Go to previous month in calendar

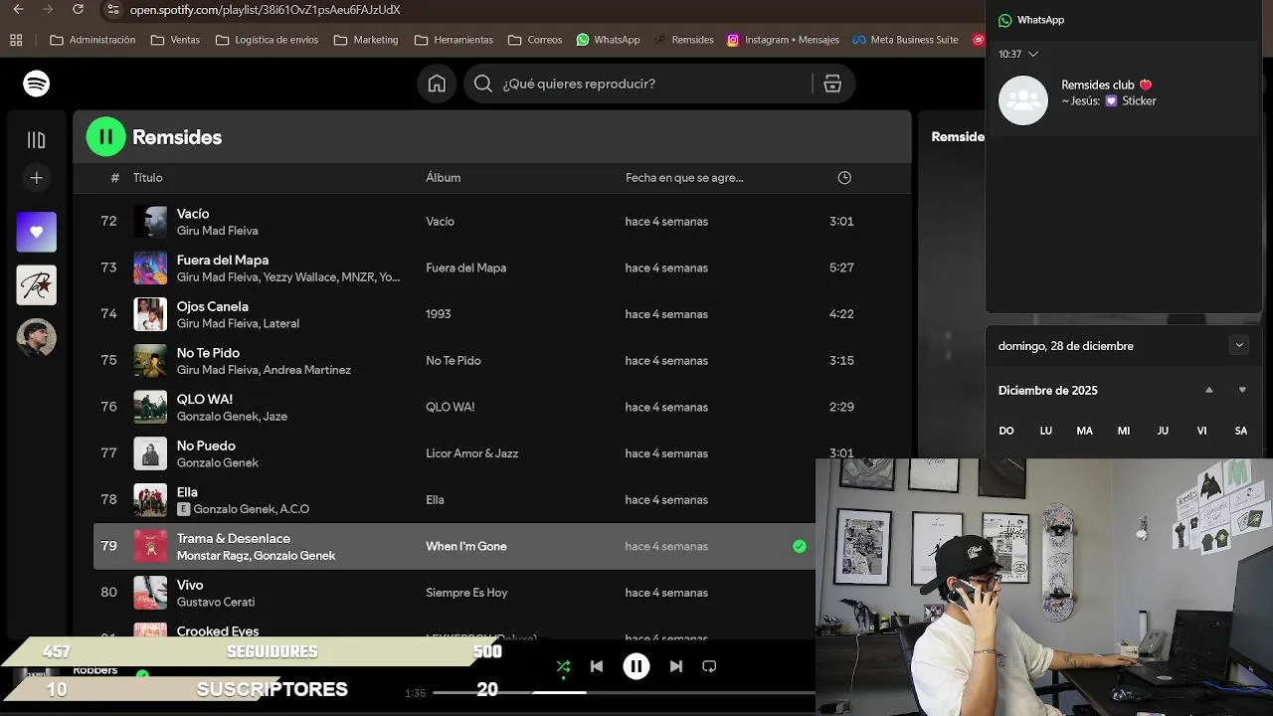1209,390
